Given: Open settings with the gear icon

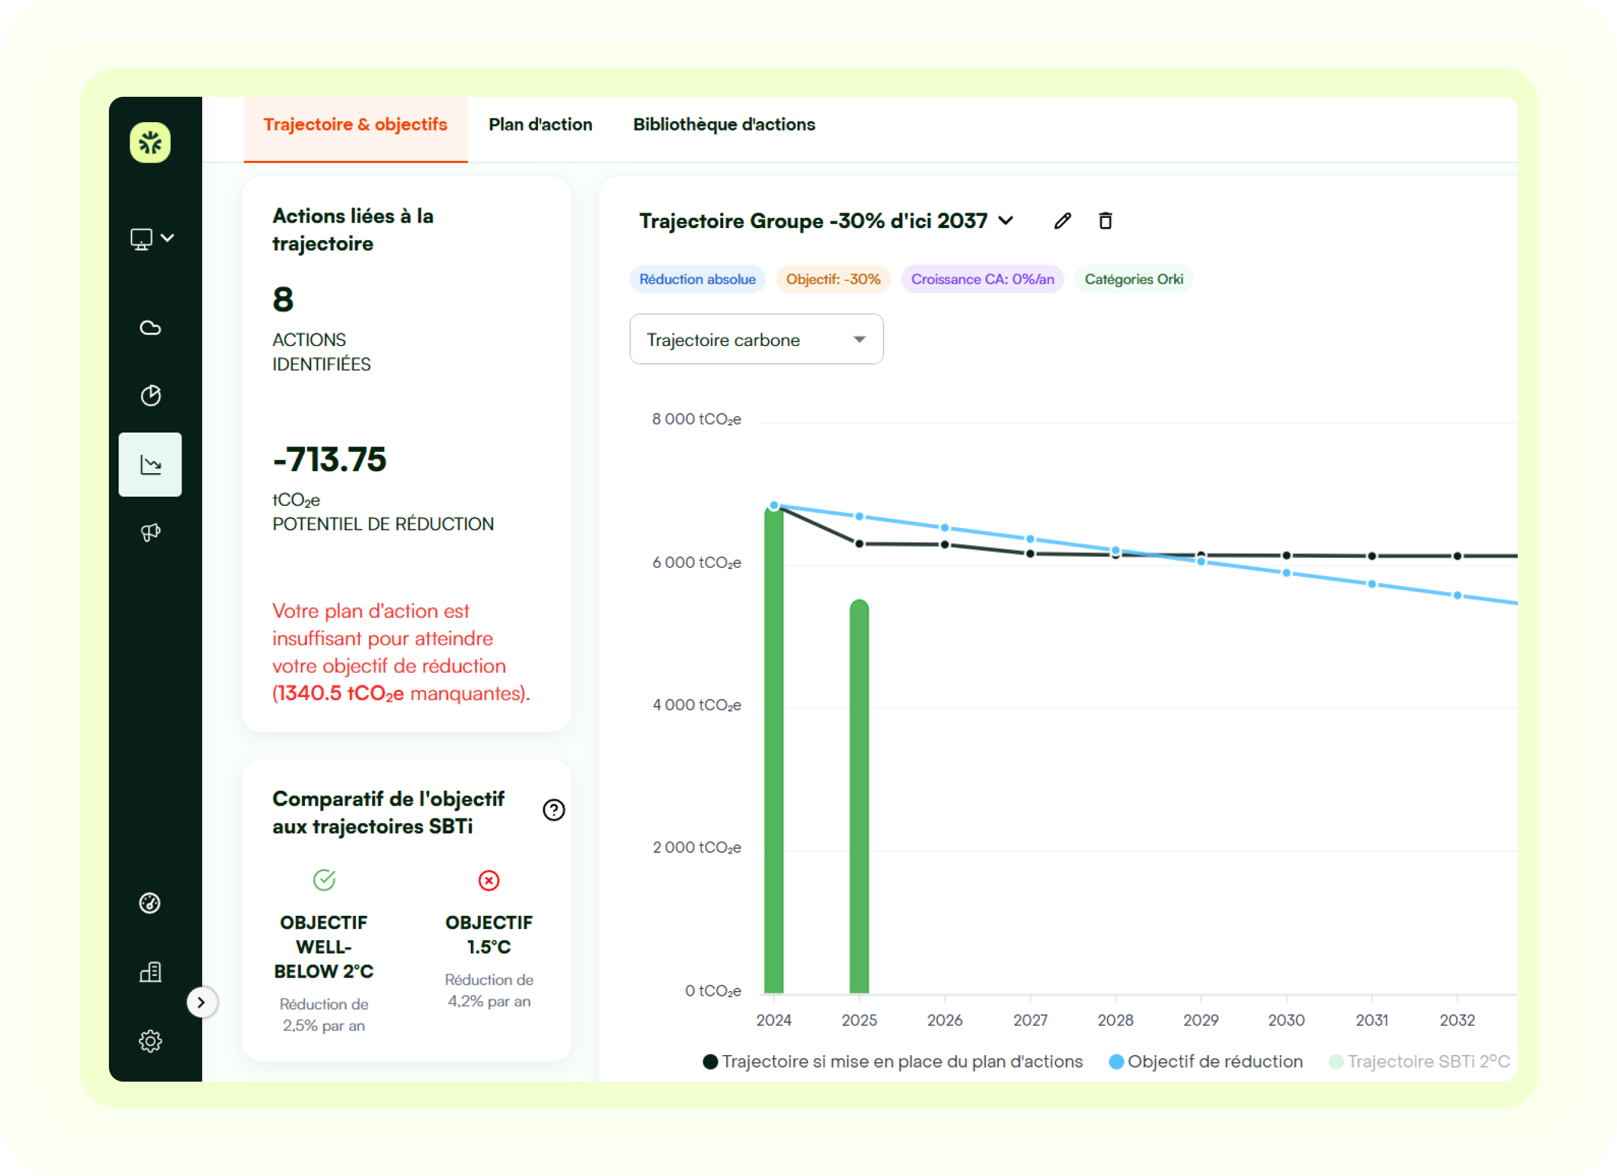Looking at the screenshot, I should pyautogui.click(x=149, y=1041).
